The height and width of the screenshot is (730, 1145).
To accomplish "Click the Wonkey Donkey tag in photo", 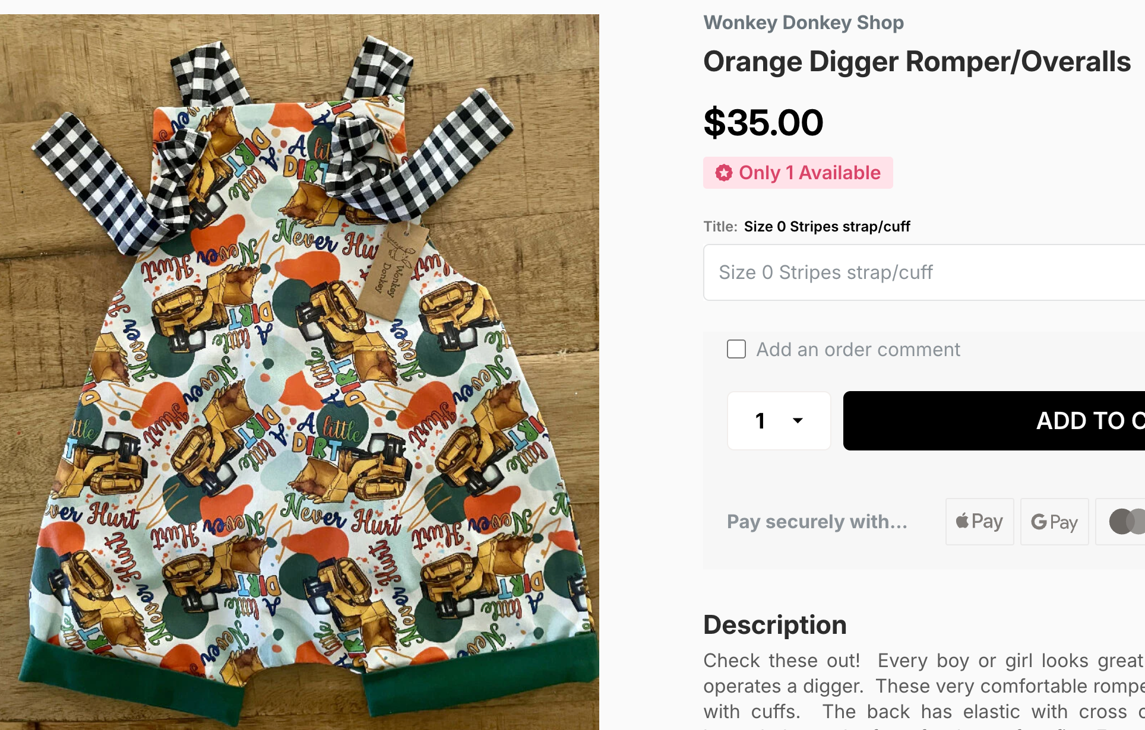I will click(391, 270).
